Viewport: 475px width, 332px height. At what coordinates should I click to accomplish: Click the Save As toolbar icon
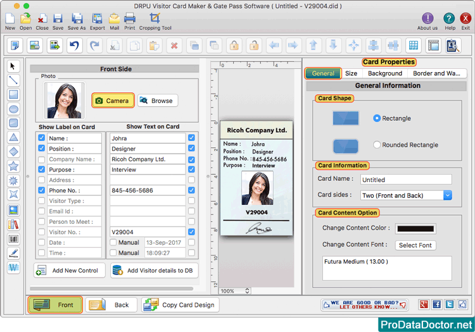coord(77,19)
